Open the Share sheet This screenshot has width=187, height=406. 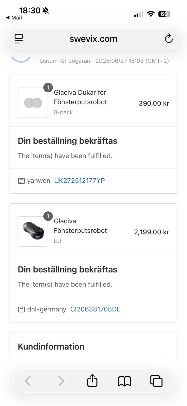coord(92,381)
